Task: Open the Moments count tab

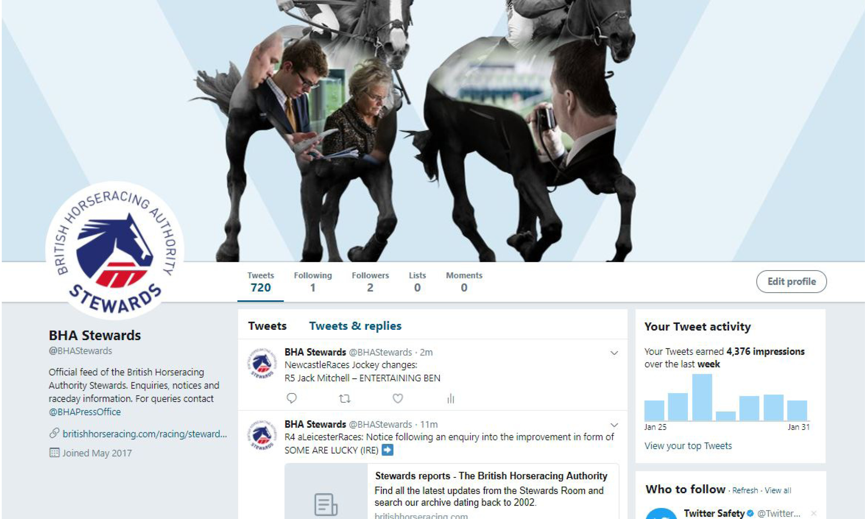Action: pyautogui.click(x=464, y=282)
